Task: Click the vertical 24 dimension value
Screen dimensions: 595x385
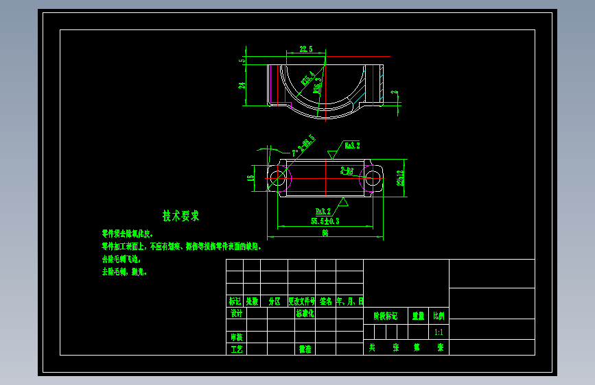Action: (242, 86)
